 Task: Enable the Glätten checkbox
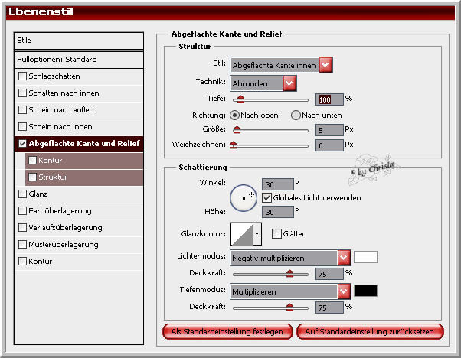(276, 234)
